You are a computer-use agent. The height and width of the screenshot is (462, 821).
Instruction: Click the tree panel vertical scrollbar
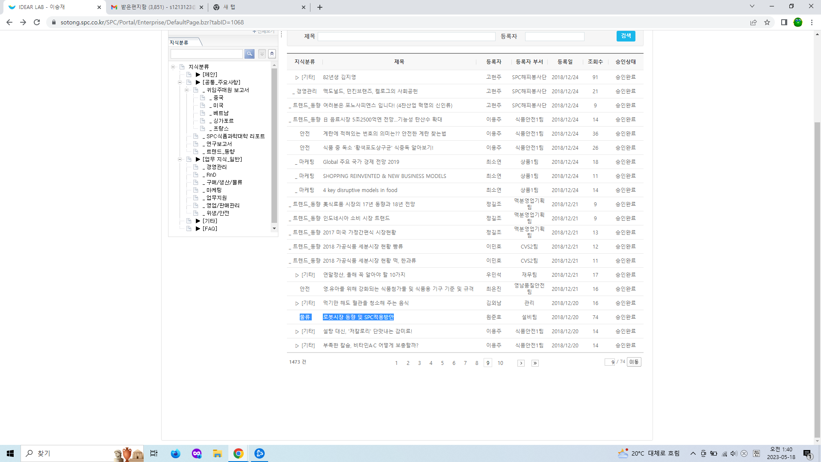pos(274,145)
